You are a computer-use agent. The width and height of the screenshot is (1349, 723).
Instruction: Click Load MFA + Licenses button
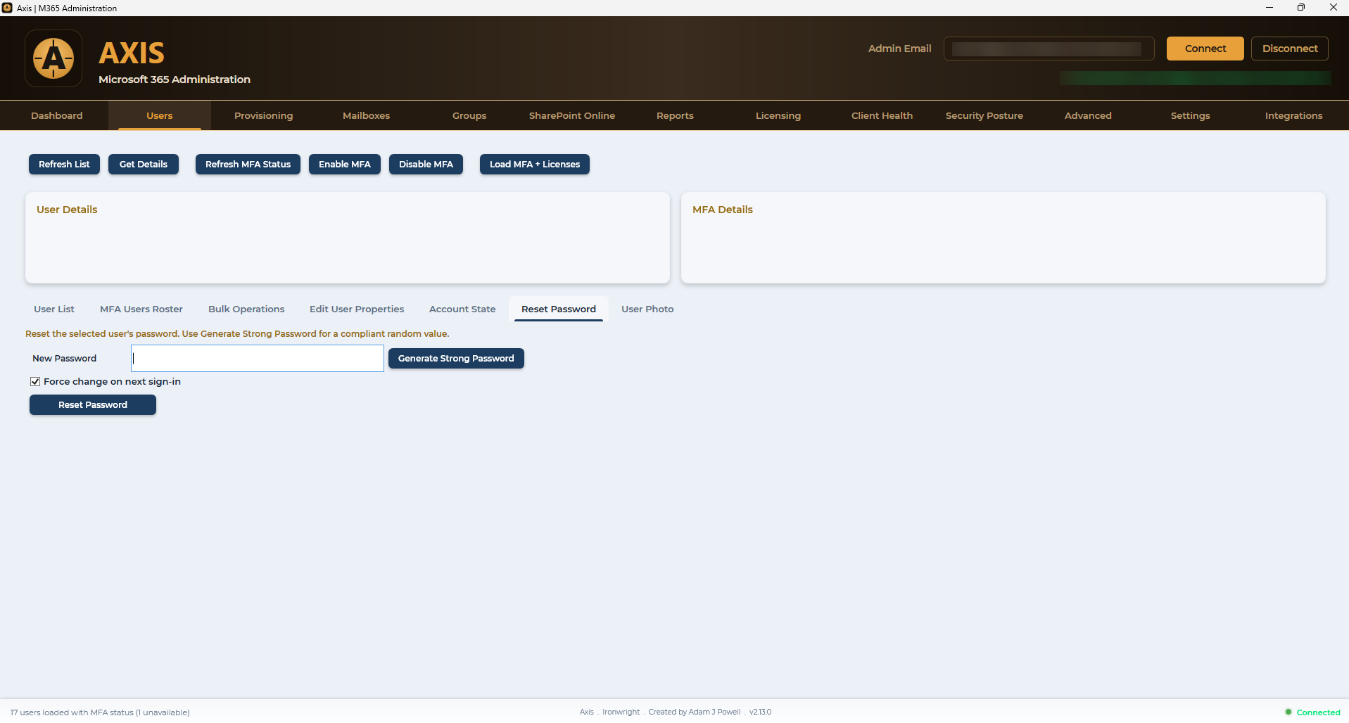(x=535, y=164)
